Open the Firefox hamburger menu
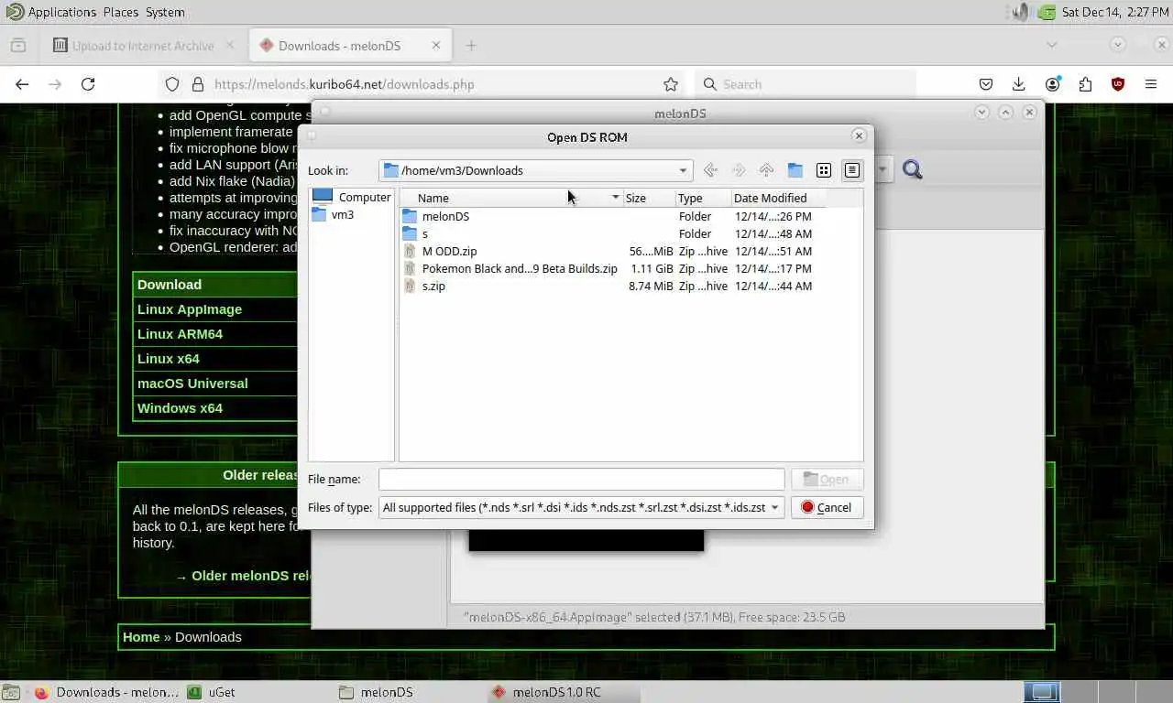The image size is (1173, 703). 1151,84
